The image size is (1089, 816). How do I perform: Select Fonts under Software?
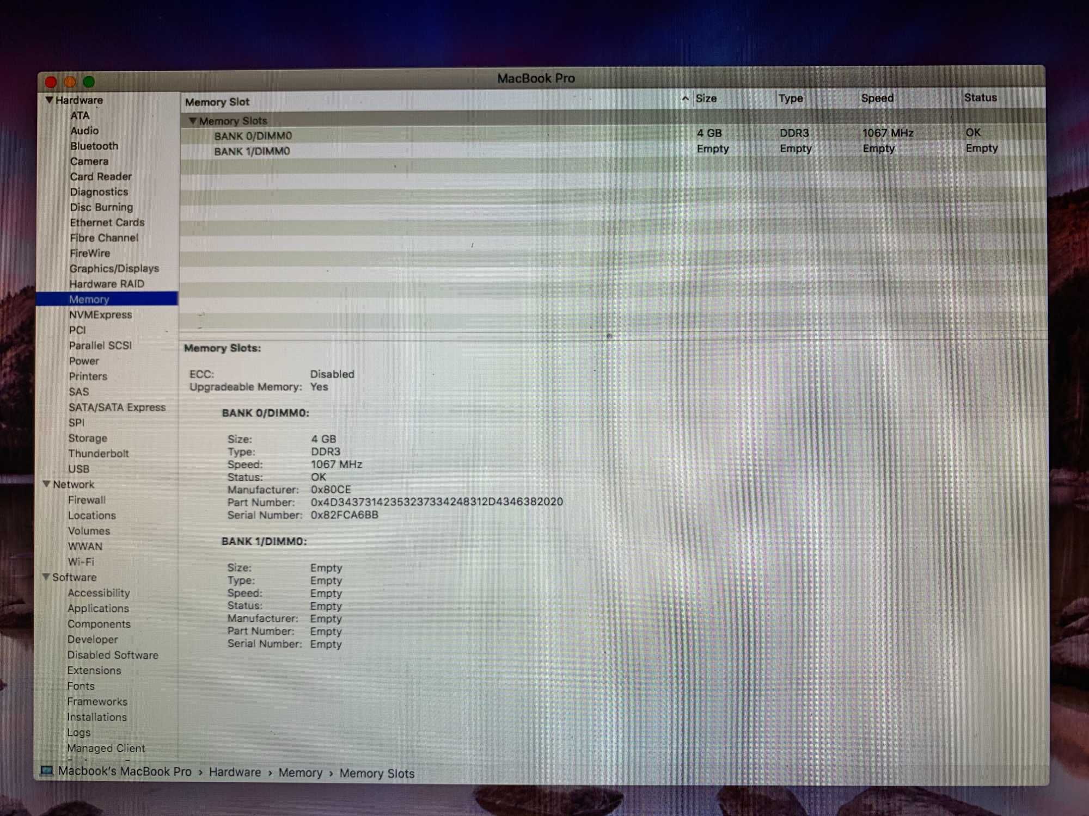(x=81, y=686)
